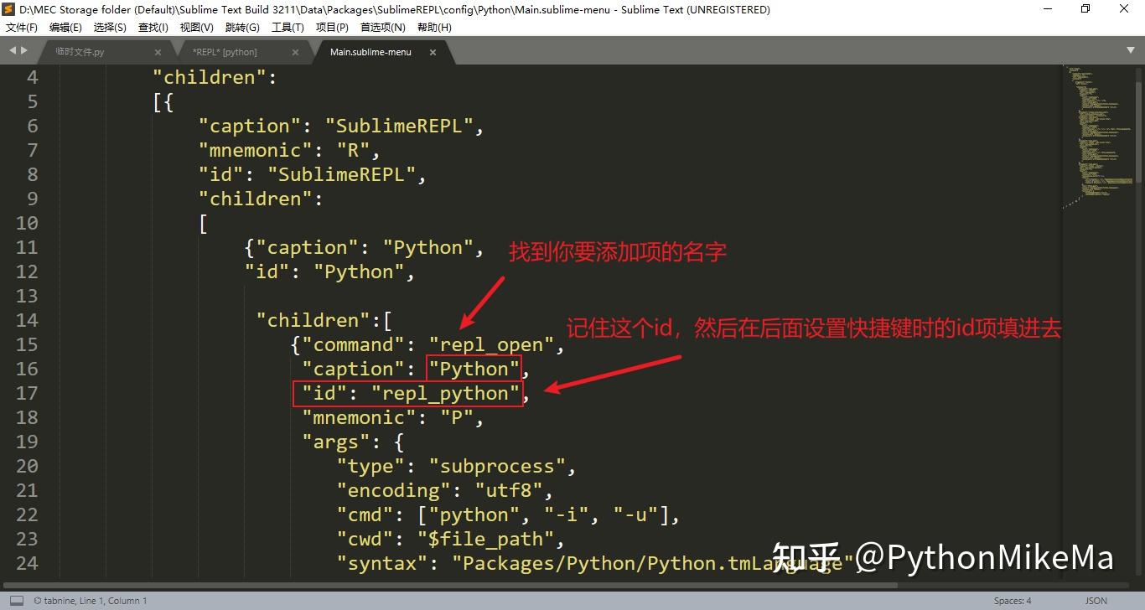
Task: Switch to the *REPL* [python] tab
Action: [226, 51]
